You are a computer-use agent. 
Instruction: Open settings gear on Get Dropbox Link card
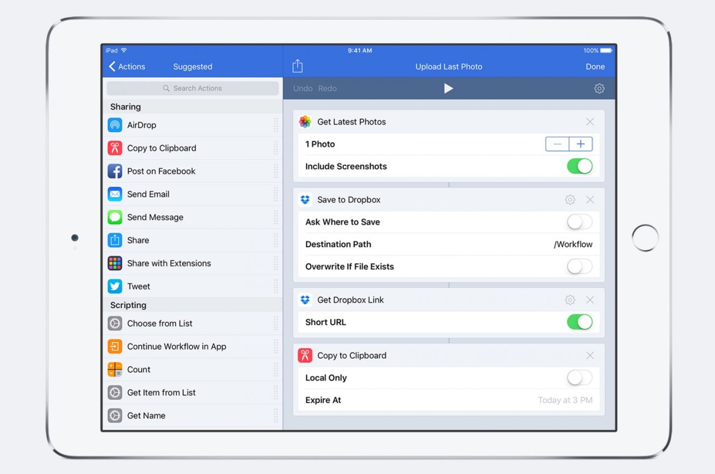(x=570, y=300)
